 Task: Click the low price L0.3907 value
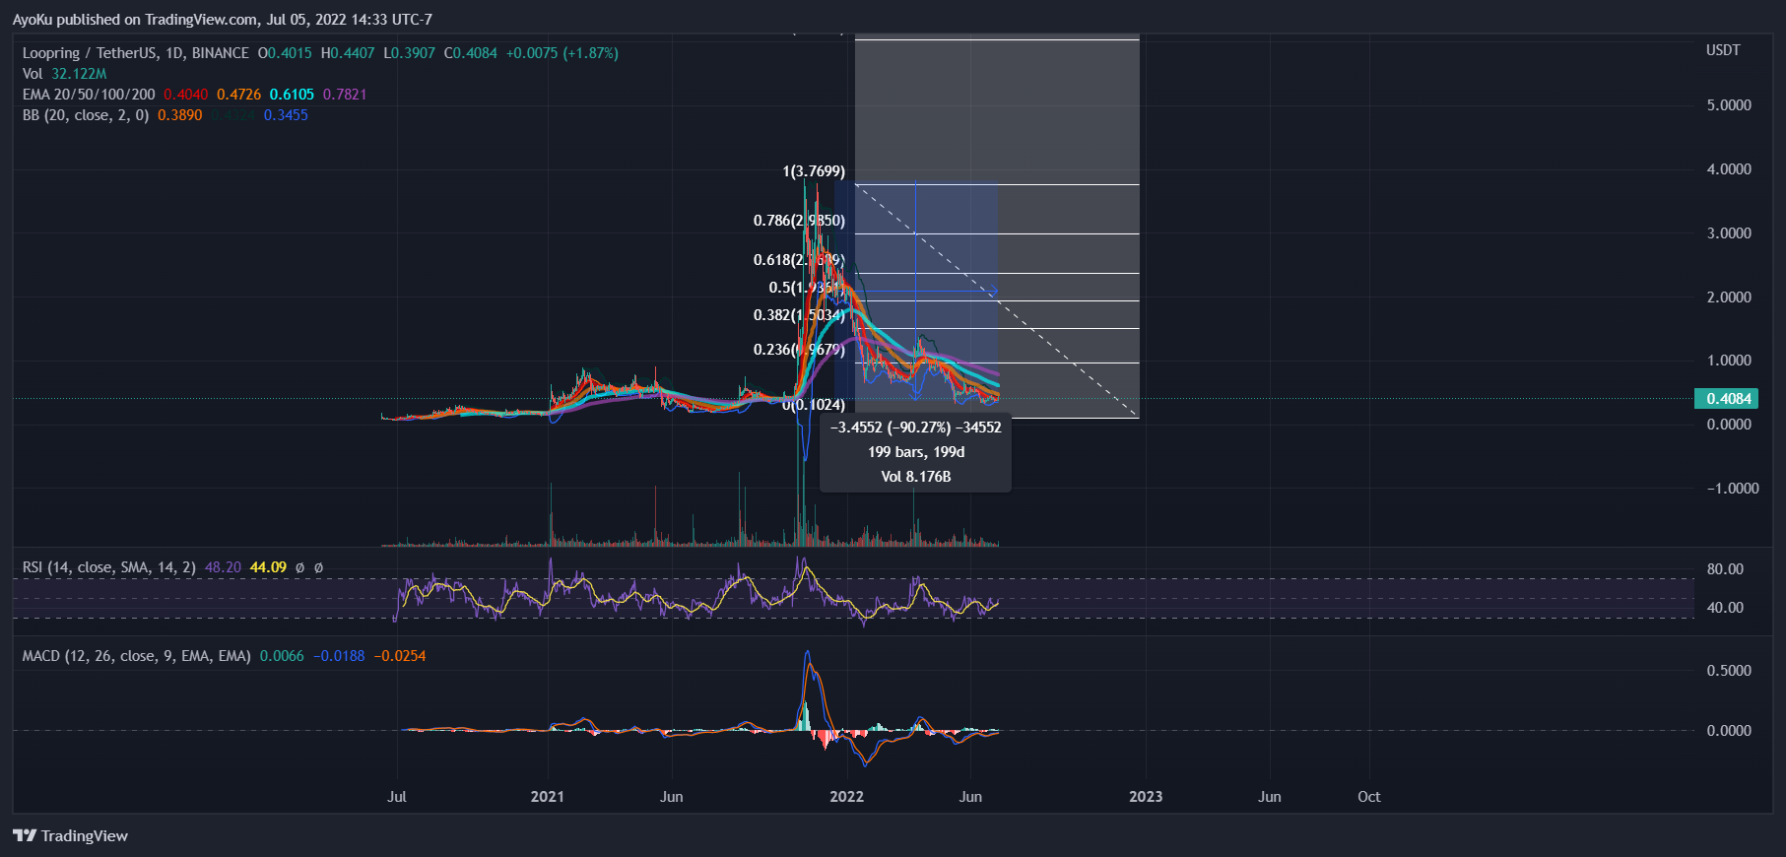(x=409, y=53)
